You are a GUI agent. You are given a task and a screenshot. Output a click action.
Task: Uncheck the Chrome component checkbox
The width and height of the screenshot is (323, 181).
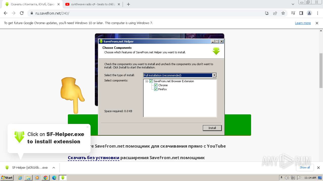point(156,85)
